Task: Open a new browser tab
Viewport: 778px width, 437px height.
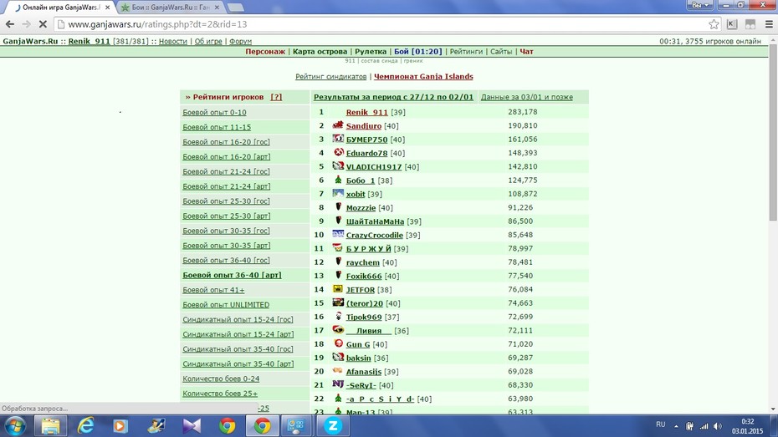Action: pos(235,8)
